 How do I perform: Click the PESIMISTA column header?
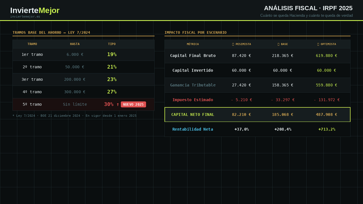tap(242, 44)
